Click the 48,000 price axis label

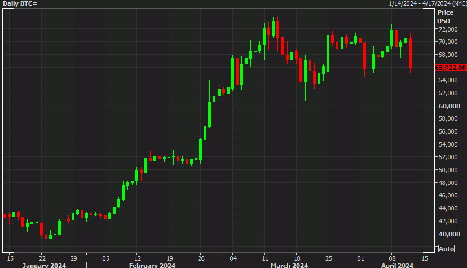tap(448, 183)
